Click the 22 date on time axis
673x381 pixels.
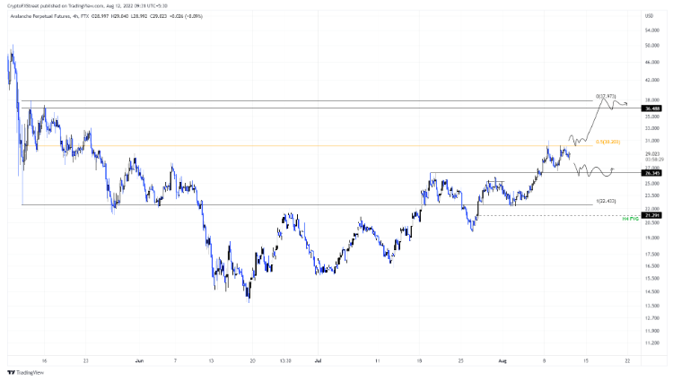coord(627,361)
